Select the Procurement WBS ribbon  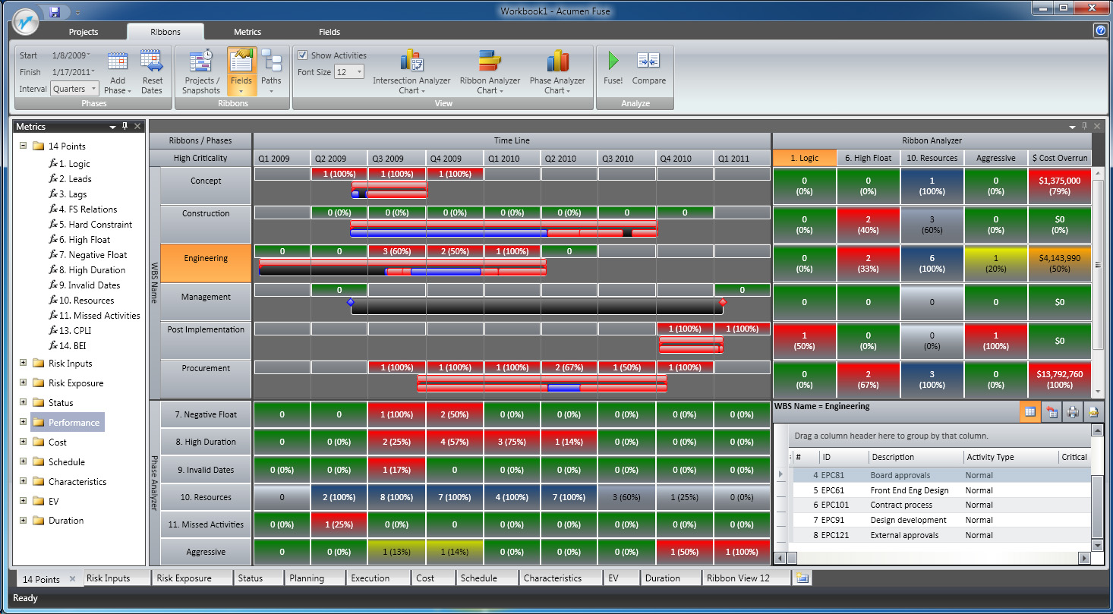[x=206, y=377]
